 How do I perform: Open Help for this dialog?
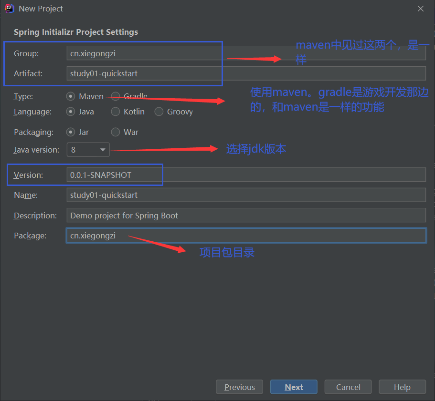coord(402,387)
